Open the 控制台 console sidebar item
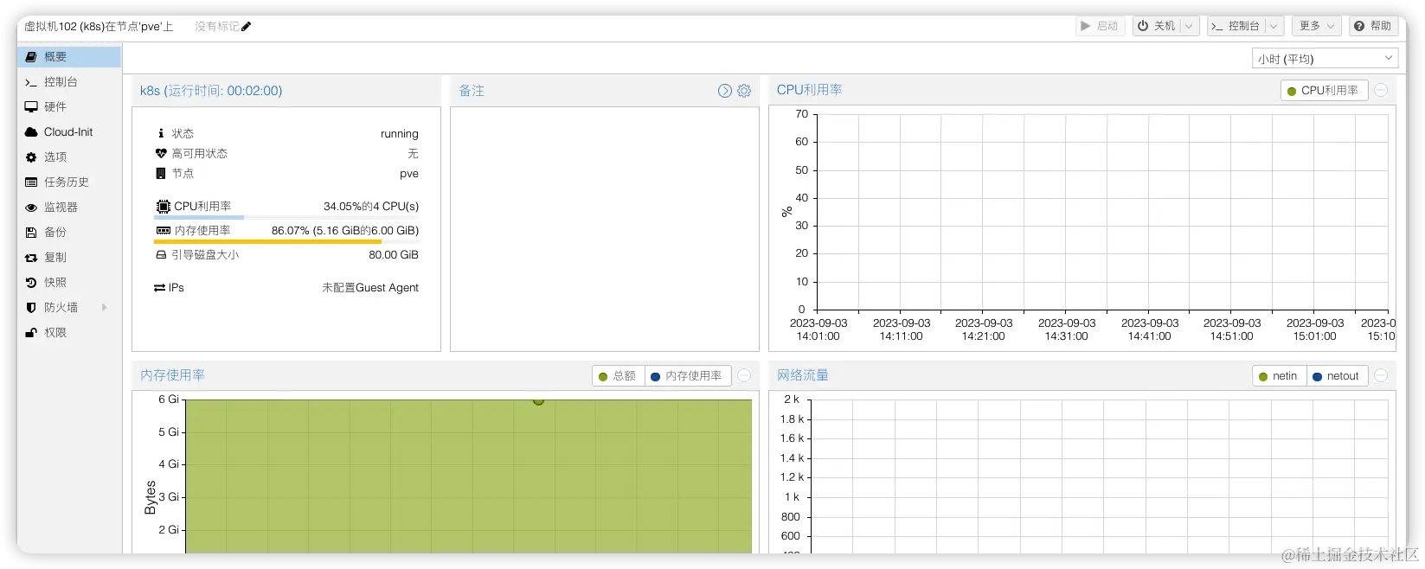The width and height of the screenshot is (1425, 569). (69, 82)
